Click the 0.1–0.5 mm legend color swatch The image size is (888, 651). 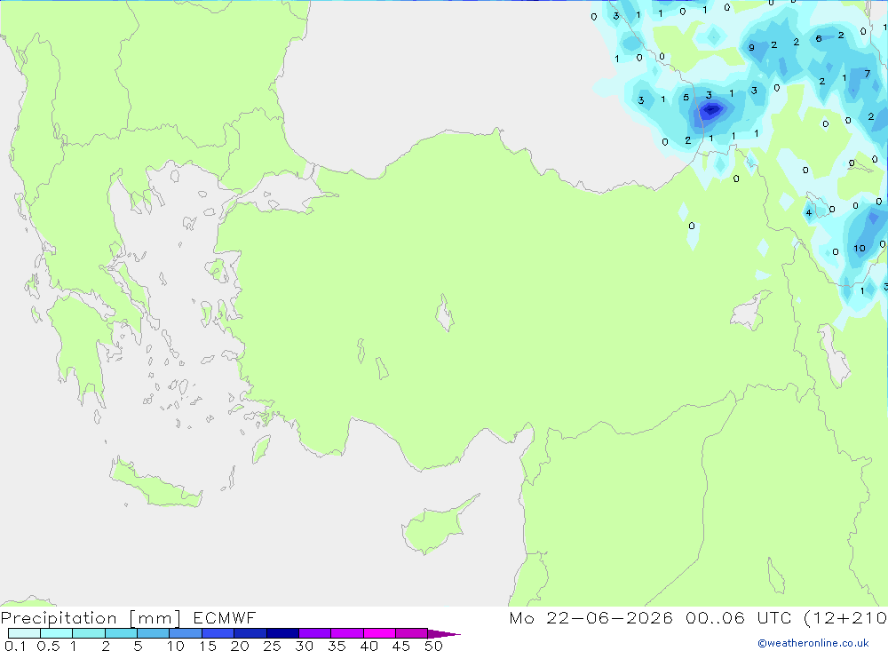click(24, 633)
